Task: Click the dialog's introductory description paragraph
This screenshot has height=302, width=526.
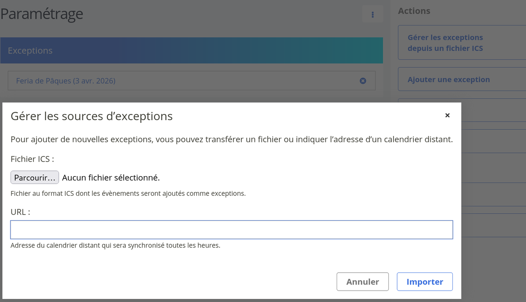Action: [231, 140]
